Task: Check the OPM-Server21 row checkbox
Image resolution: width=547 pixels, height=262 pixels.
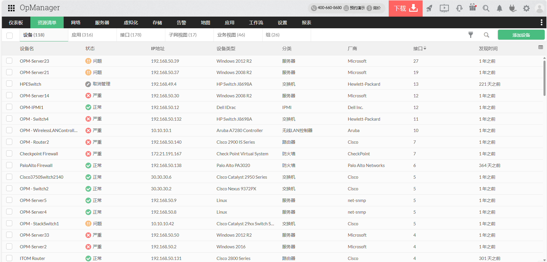Action: [x=9, y=72]
